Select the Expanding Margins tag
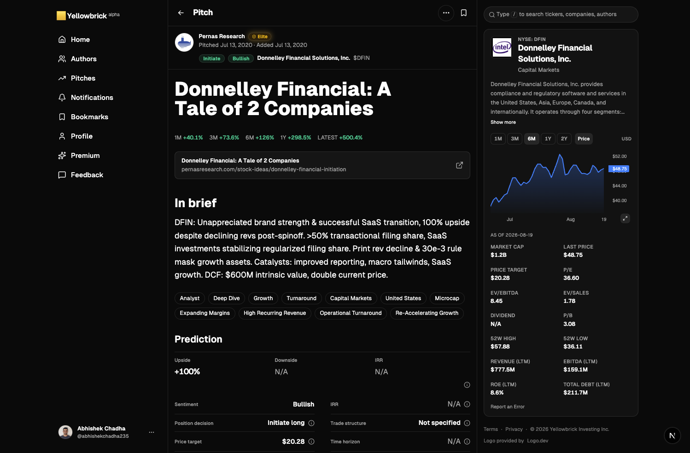The image size is (690, 453). tap(205, 313)
